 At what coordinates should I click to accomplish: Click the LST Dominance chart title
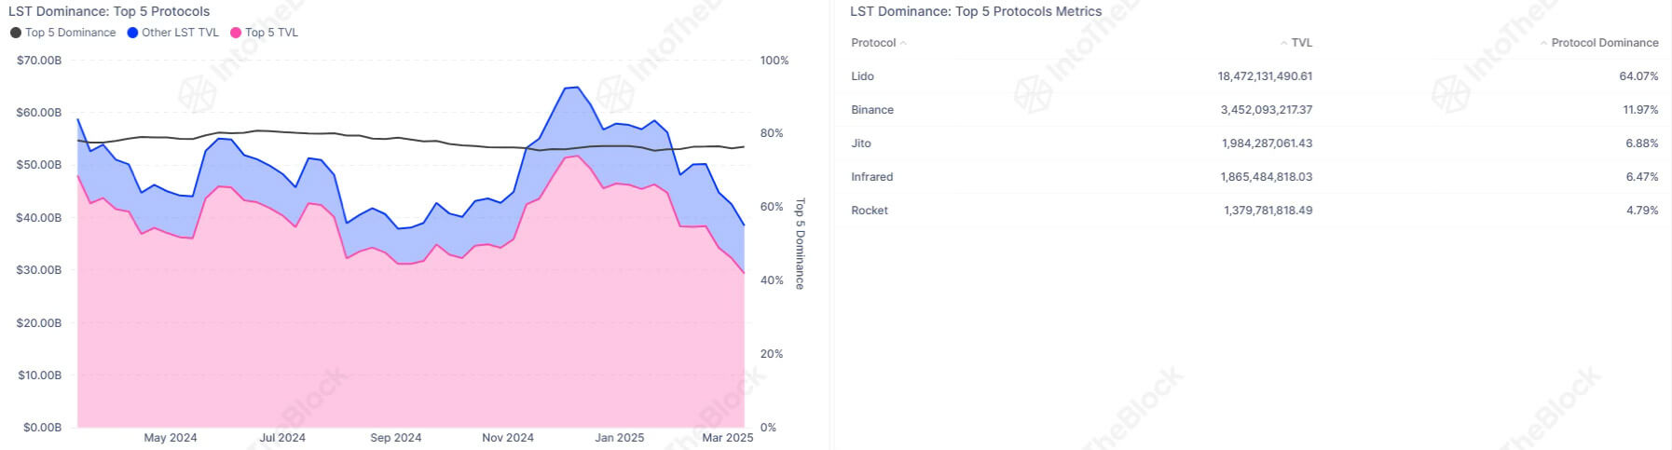pos(109,11)
